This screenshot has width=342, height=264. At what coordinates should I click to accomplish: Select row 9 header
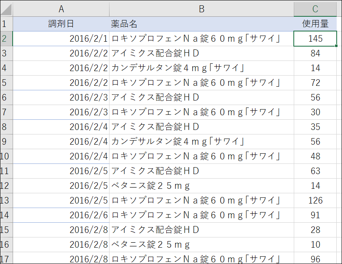point(6,141)
